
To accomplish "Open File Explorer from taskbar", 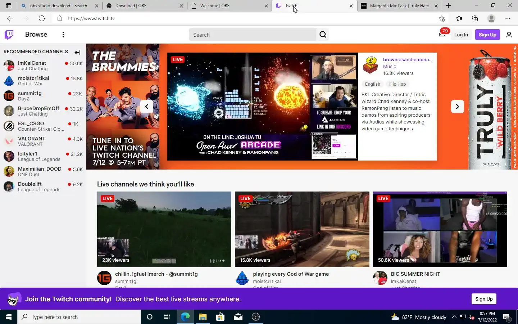I will [x=203, y=317].
